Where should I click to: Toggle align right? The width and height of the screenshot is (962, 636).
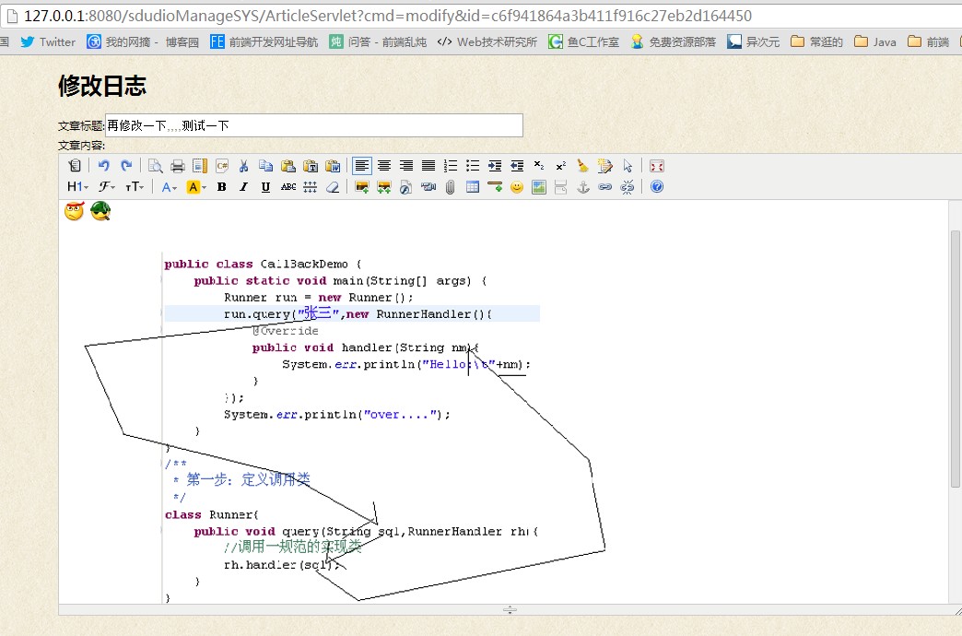tap(406, 166)
